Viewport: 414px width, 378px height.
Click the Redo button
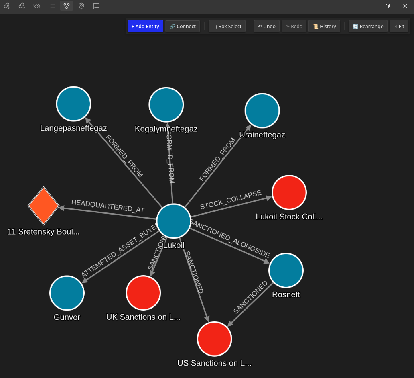click(294, 26)
